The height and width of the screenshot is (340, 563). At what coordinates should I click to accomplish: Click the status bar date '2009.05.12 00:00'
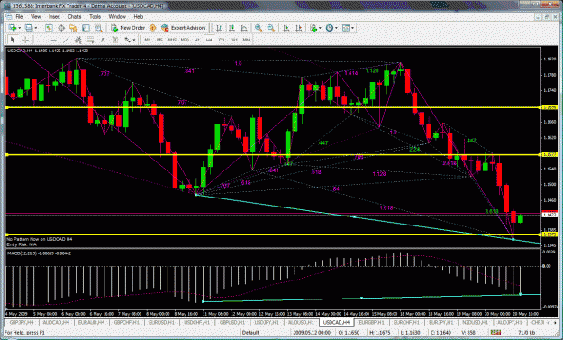click(x=312, y=333)
